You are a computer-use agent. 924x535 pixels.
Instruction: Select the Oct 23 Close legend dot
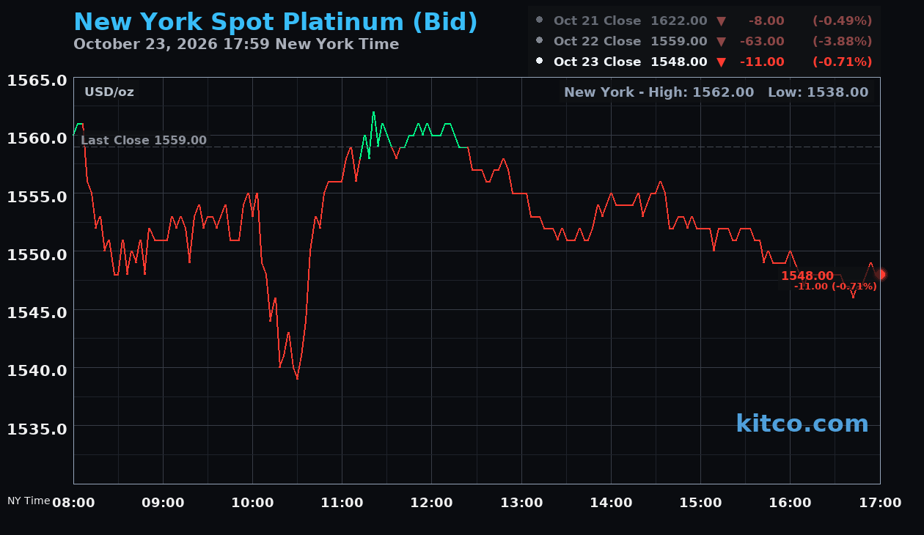tap(540, 62)
